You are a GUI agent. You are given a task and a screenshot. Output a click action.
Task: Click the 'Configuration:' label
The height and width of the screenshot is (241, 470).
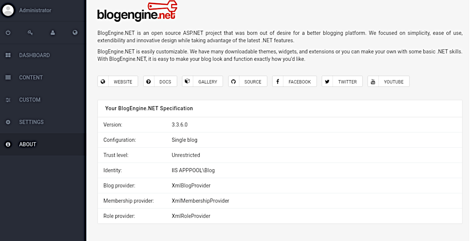click(120, 140)
